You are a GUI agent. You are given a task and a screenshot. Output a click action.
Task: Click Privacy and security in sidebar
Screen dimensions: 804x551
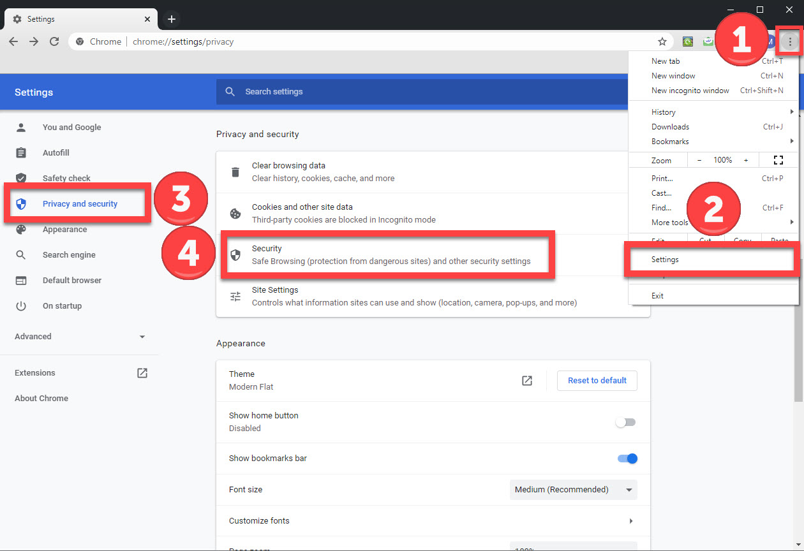[80, 204]
